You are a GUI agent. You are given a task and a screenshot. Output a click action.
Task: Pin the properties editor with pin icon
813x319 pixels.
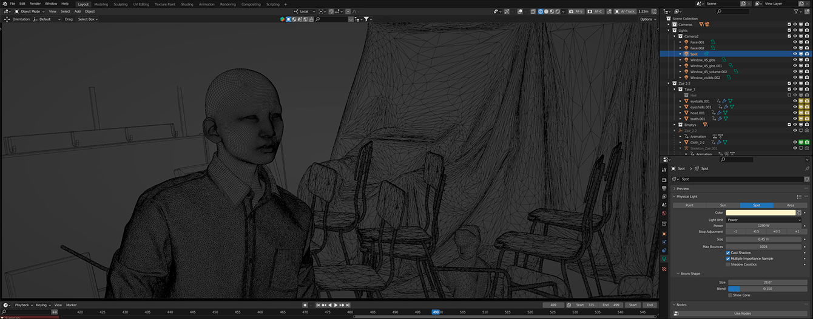[807, 168]
